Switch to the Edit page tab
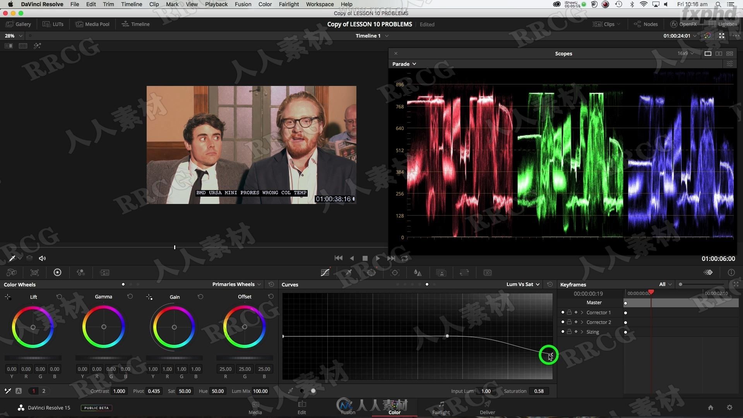Viewport: 743px width, 418px height. click(x=302, y=408)
